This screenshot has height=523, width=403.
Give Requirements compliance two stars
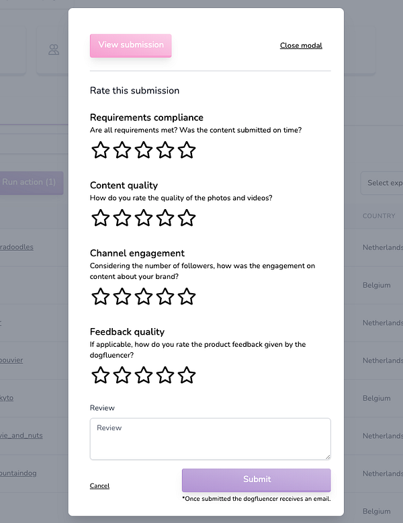[x=122, y=150]
